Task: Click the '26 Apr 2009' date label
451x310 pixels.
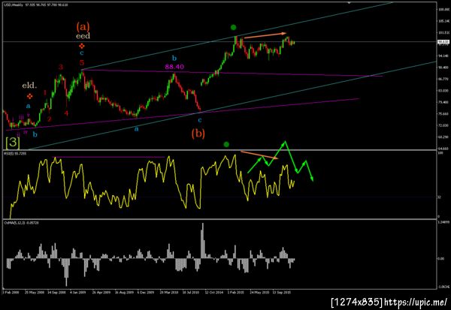Action: pos(101,292)
